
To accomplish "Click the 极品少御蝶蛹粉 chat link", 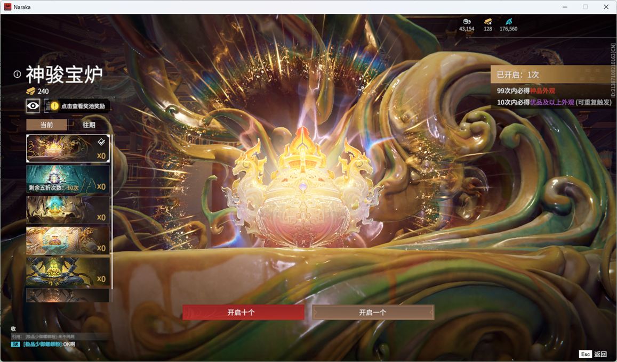I will pos(42,344).
